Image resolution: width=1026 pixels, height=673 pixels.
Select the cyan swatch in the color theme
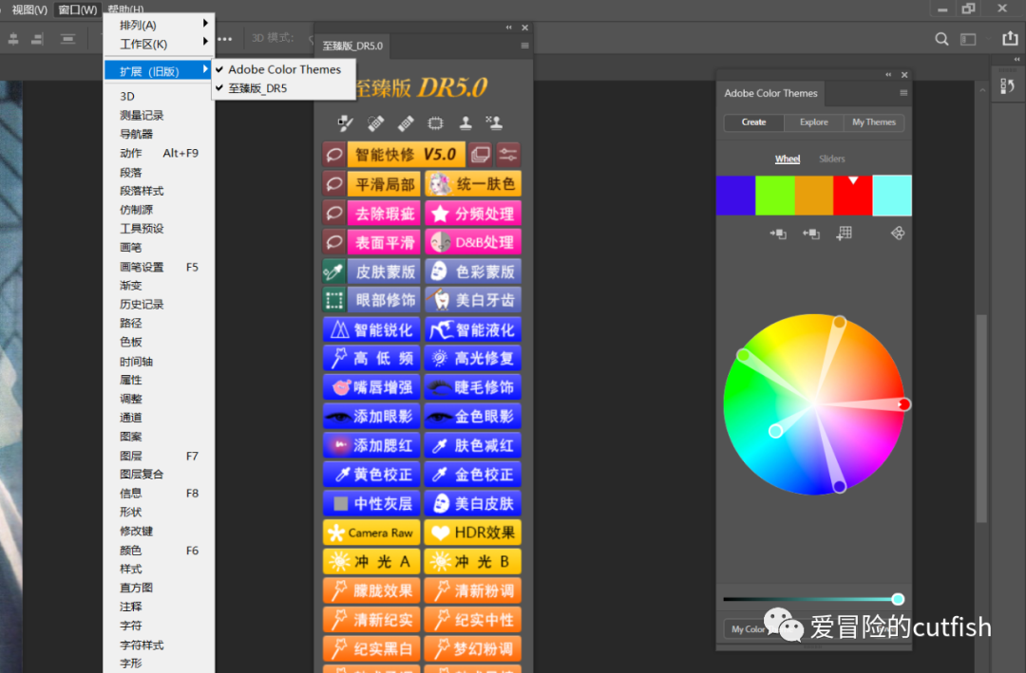(892, 195)
